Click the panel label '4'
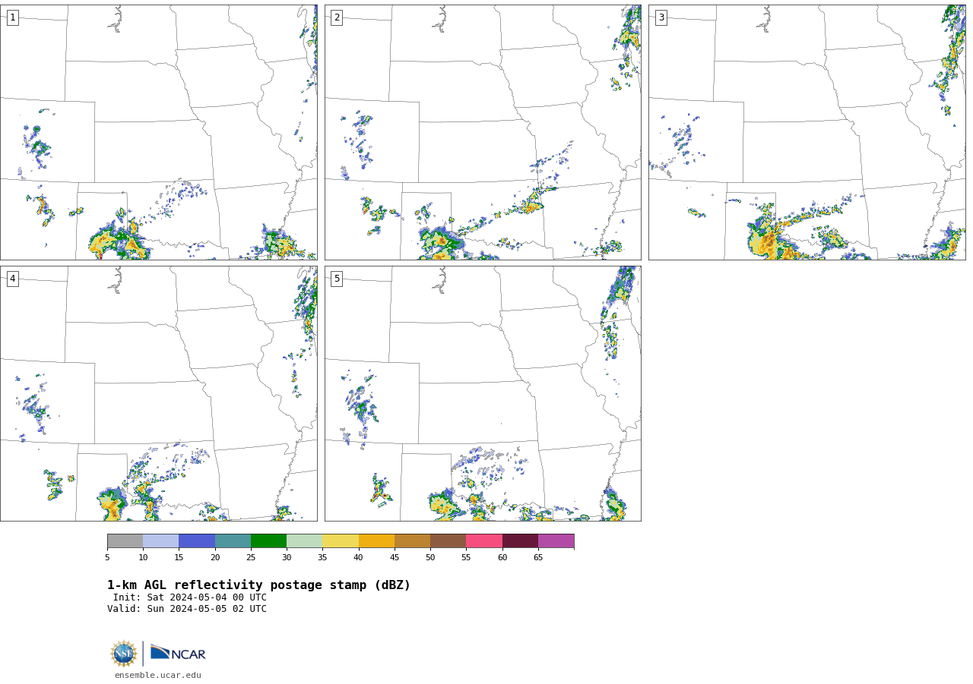973x684 pixels. 12,279
